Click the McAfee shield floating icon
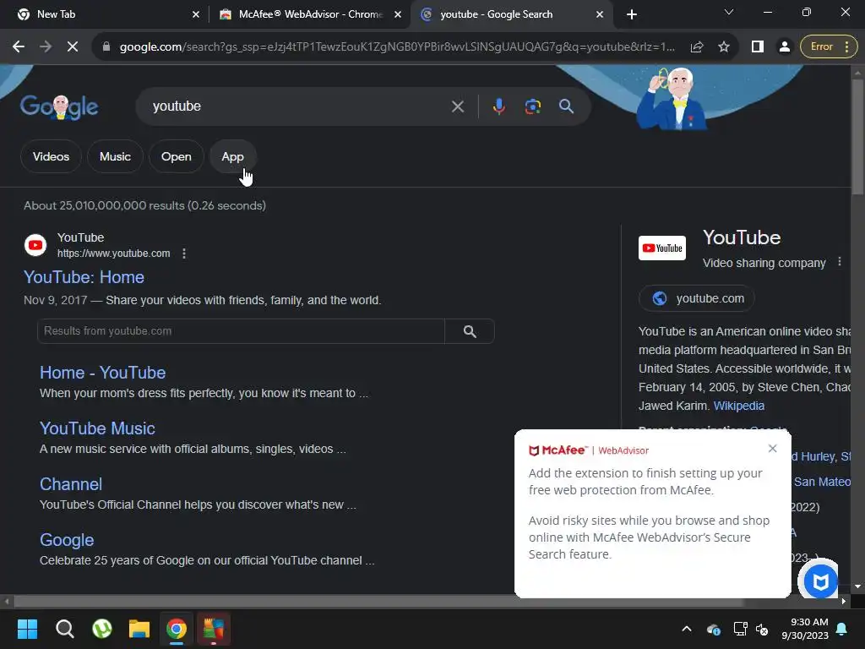The width and height of the screenshot is (865, 649). [x=820, y=581]
